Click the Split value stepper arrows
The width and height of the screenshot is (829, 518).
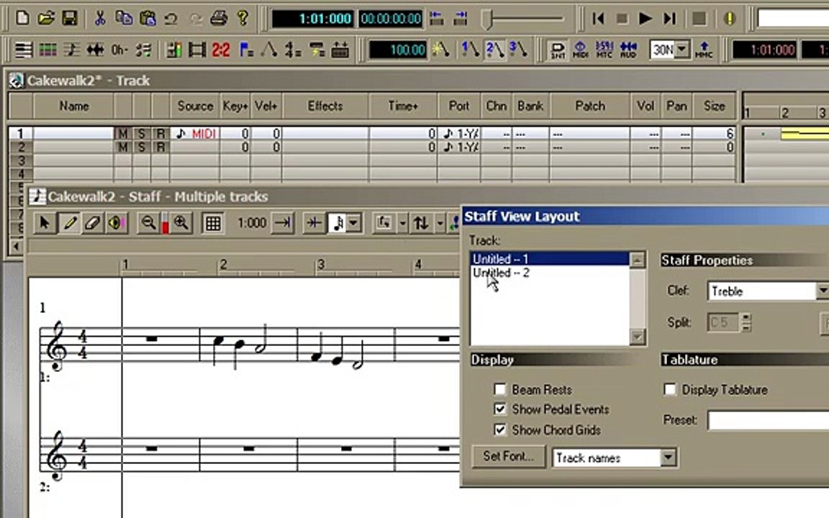click(746, 322)
